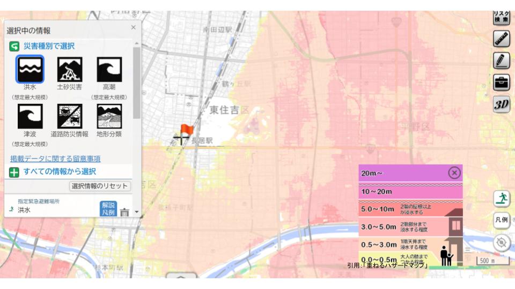Viewport: 515px width, 289px height.
Task: Expand すべての情報から選択 with green plus
Action: (x=14, y=172)
